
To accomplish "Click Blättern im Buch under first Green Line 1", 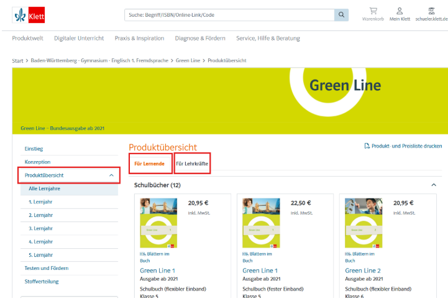I will click(155, 257).
